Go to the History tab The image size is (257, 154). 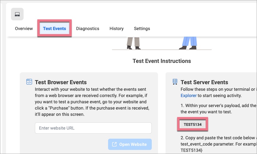(117, 28)
